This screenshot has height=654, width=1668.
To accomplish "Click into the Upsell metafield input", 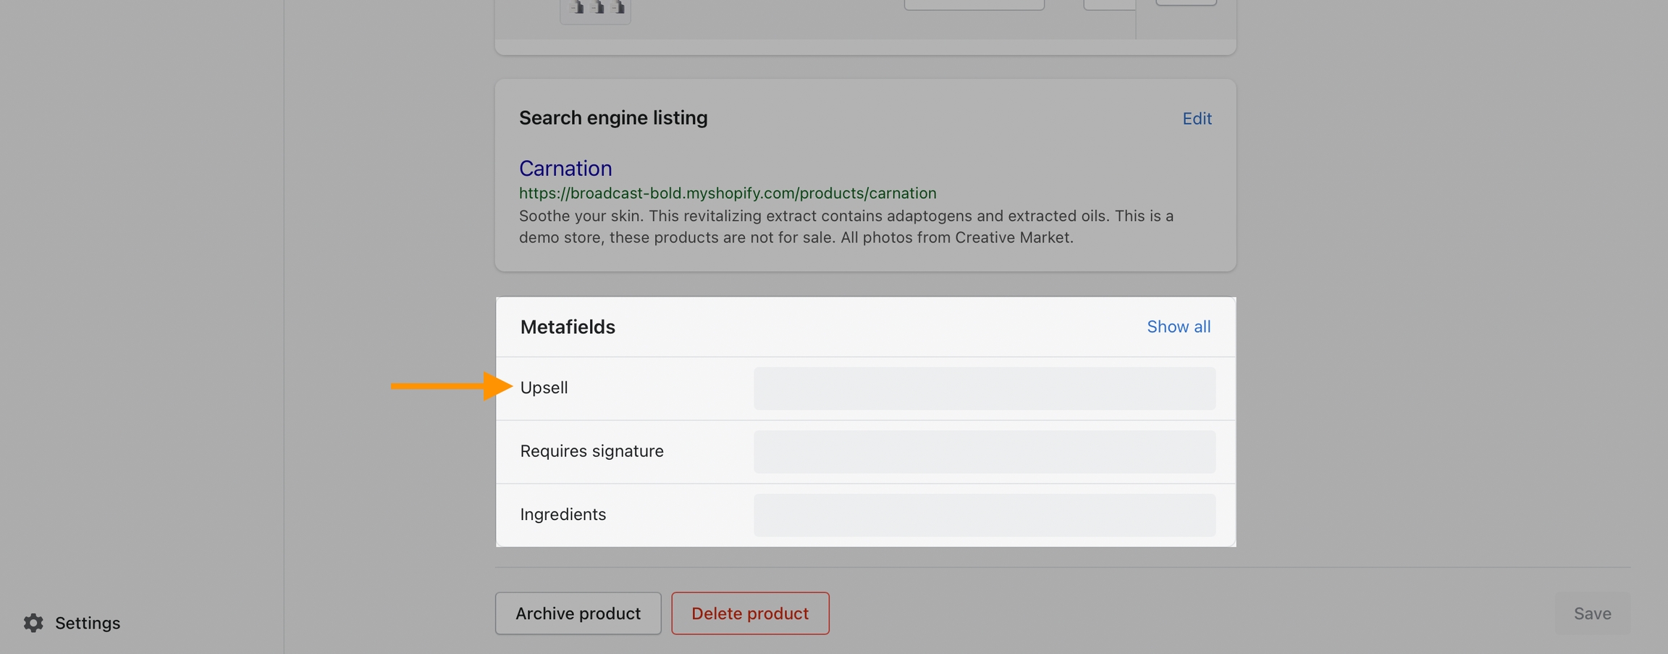I will [x=984, y=388].
